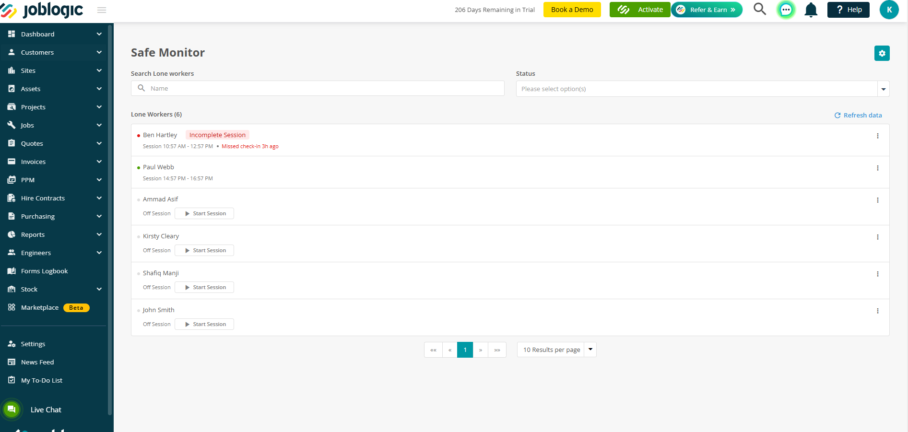
Task: Open Paul Webb row options menu
Action: 878,168
